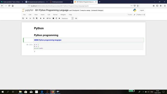167x94 pixels.
Task: Open the Help menu
Action: click(x=70, y=15)
